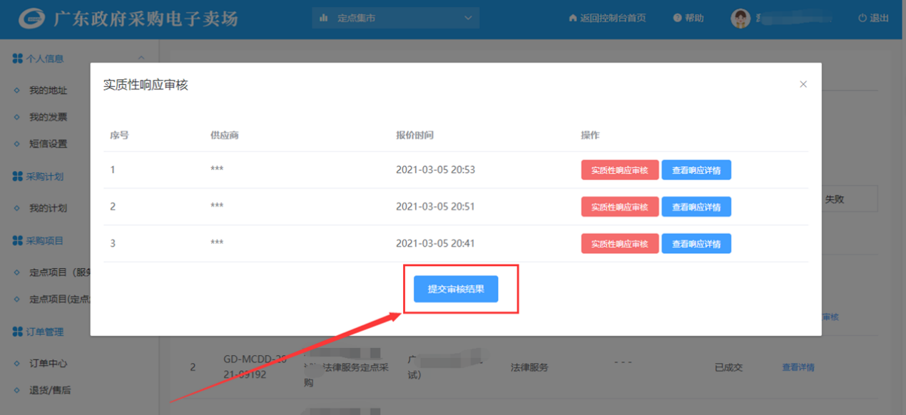Collapse the 个人信息 sidebar section chevron
The width and height of the screenshot is (906, 415).
(141, 58)
